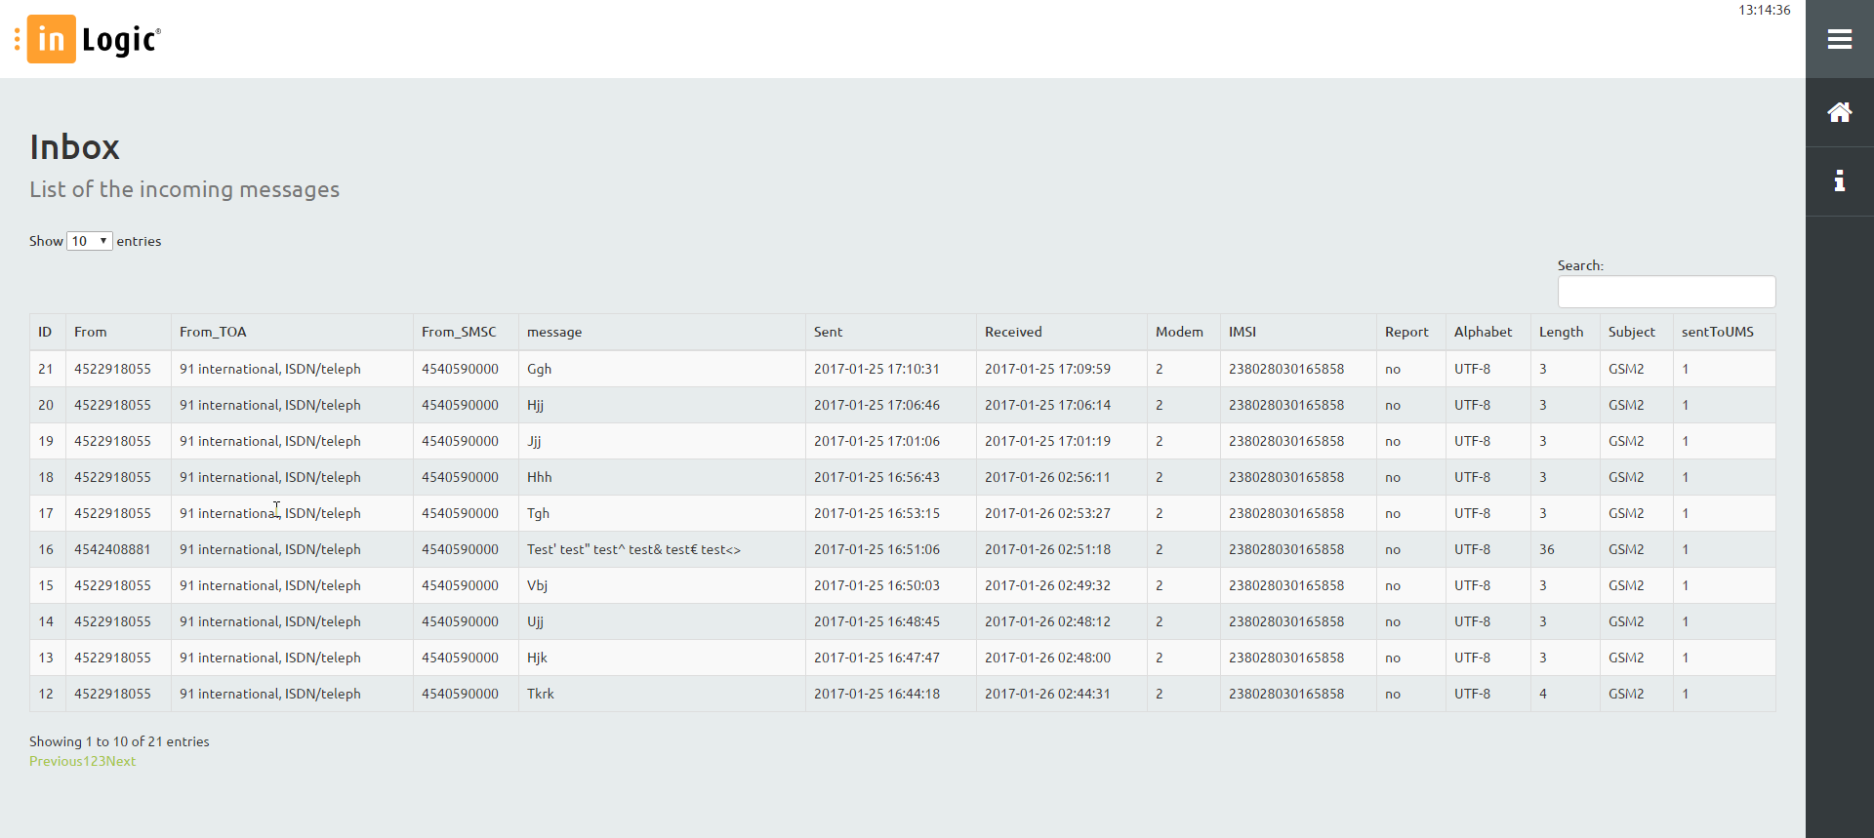Sort by the IMSI column header

(x=1243, y=333)
